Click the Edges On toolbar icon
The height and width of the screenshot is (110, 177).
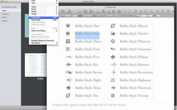[x=69, y=11]
